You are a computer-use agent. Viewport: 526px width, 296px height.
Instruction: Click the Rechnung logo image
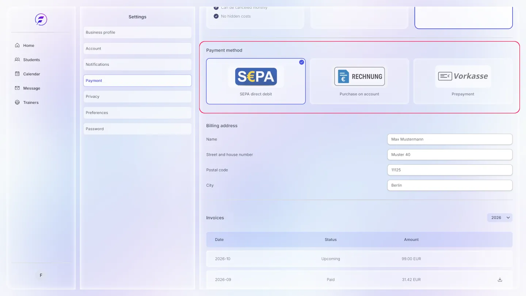[359, 76]
